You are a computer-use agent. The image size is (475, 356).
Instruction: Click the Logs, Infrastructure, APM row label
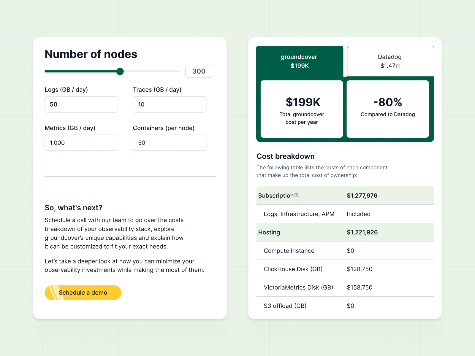[x=299, y=214]
